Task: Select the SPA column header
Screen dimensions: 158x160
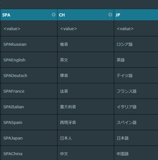Action: click(x=29, y=15)
